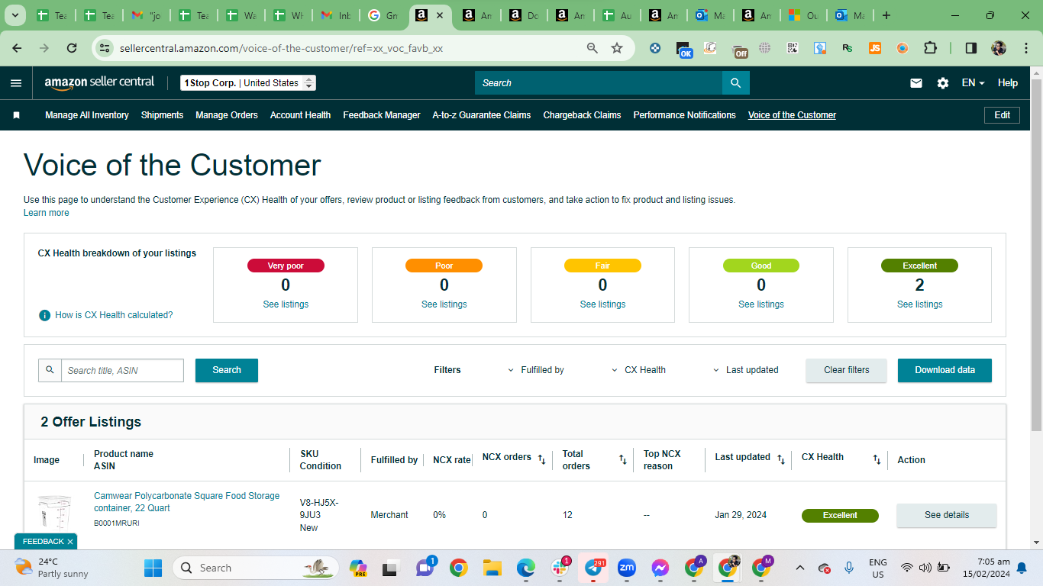Open Help in the header
Image resolution: width=1043 pixels, height=586 pixels.
tap(1008, 83)
